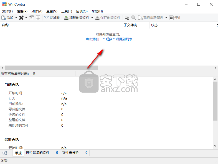Open the 过滤器 filter tool

point(52,18)
